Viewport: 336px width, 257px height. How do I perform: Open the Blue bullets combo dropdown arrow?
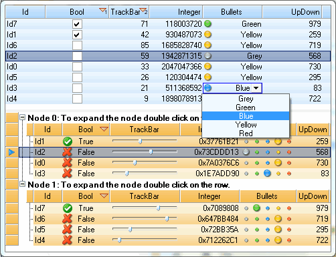256,88
